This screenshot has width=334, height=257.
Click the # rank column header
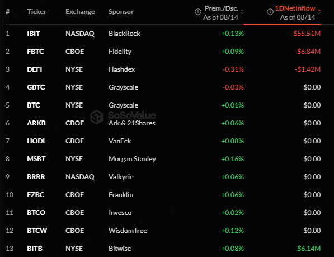[7, 12]
